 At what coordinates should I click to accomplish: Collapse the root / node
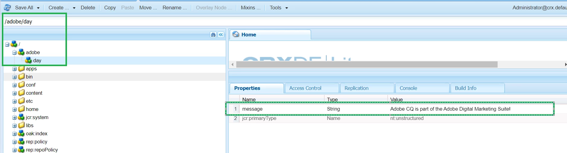pos(7,44)
